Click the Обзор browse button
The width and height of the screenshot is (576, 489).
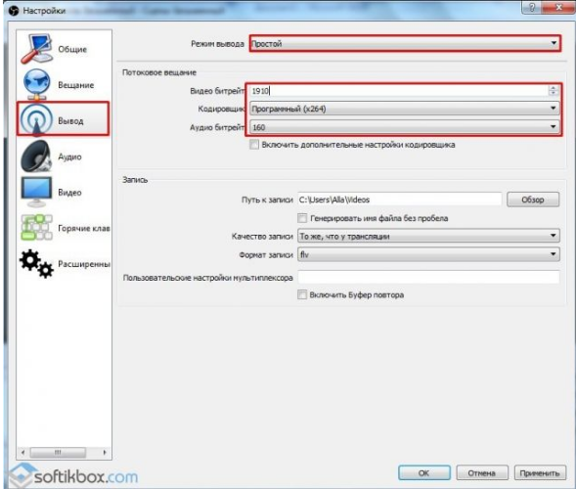tap(533, 200)
